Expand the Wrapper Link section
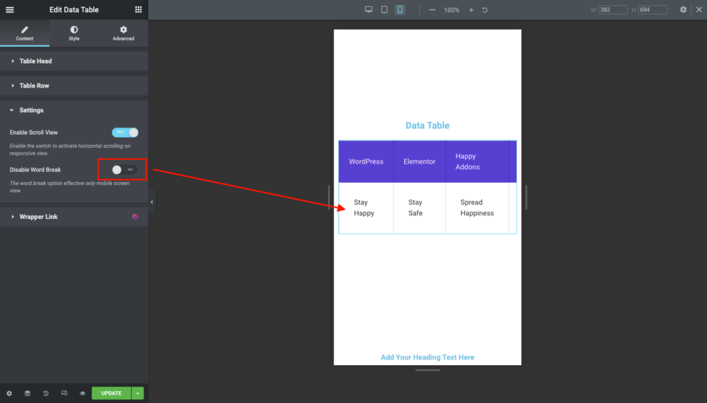This screenshot has width=707, height=403. [74, 217]
